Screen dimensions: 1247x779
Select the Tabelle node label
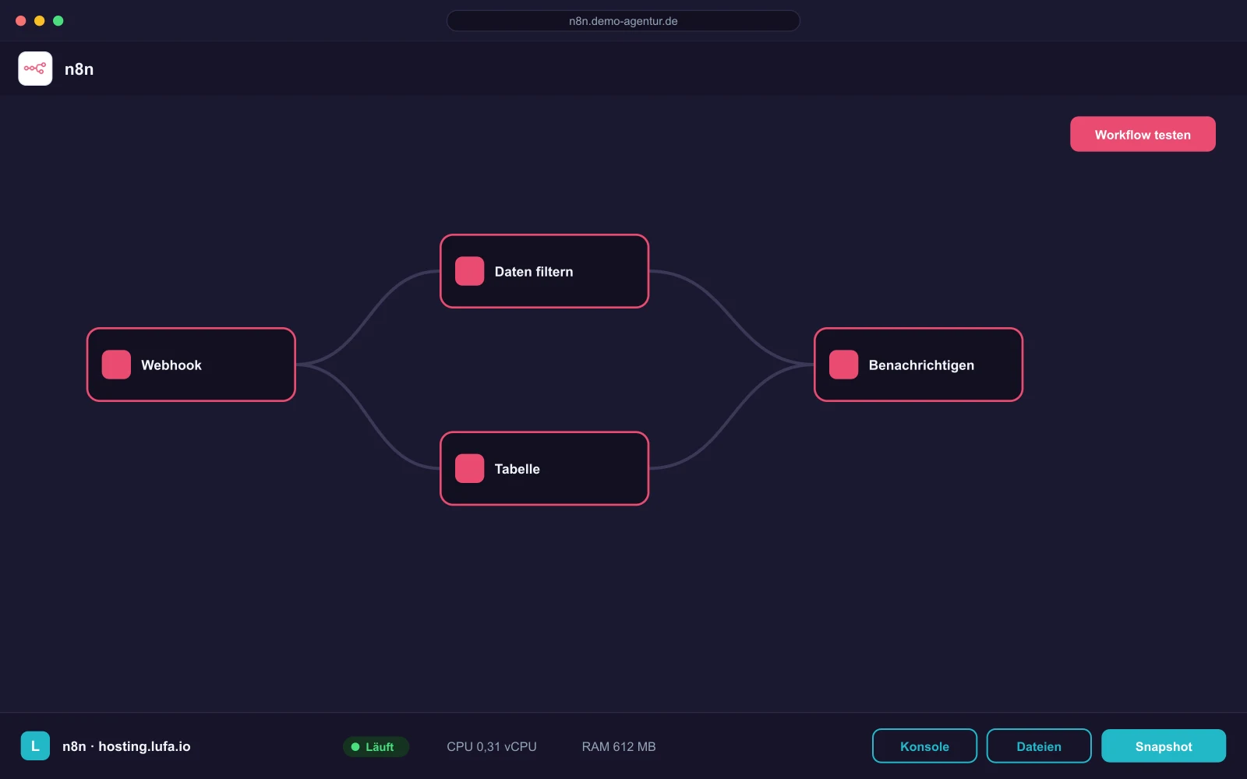[517, 469]
